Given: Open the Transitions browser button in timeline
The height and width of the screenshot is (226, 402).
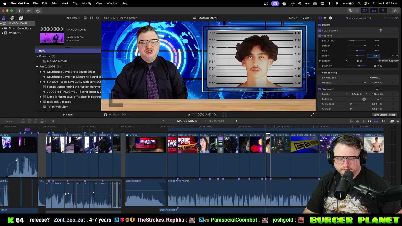Looking at the screenshot, I should [x=398, y=121].
